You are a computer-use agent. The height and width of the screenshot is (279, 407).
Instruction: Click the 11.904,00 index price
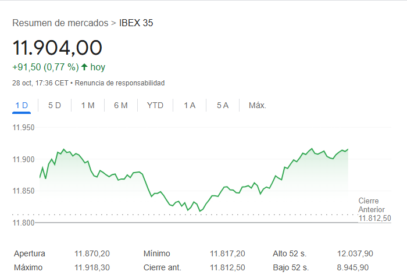[x=57, y=48]
